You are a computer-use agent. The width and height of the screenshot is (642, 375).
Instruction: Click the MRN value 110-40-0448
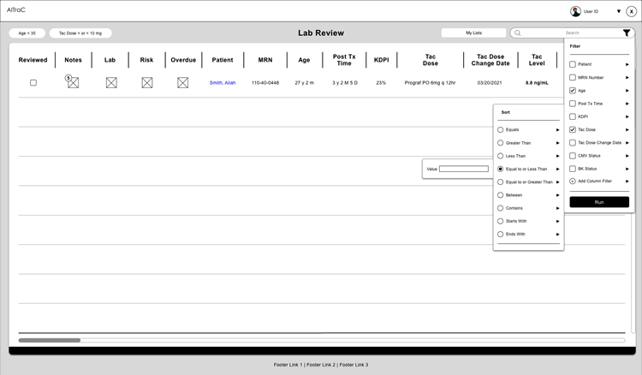tap(265, 83)
